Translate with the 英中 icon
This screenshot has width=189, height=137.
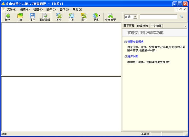(59, 17)
